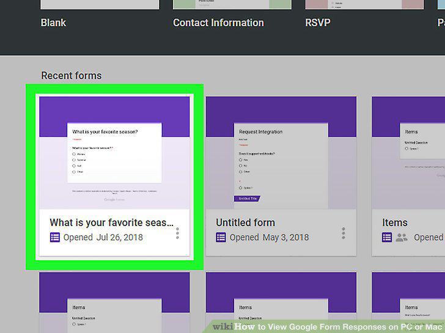Click the shared people icon on the Items card
Screen dimensions: 445x333
(x=402, y=238)
